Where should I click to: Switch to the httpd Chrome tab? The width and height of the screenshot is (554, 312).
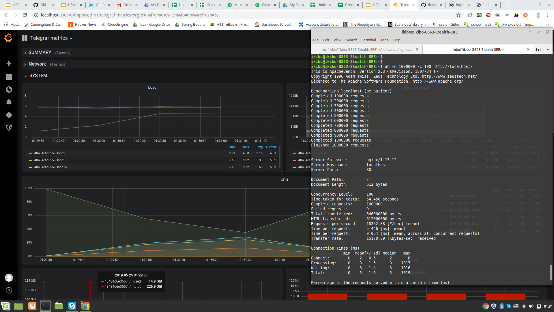(x=460, y=5)
